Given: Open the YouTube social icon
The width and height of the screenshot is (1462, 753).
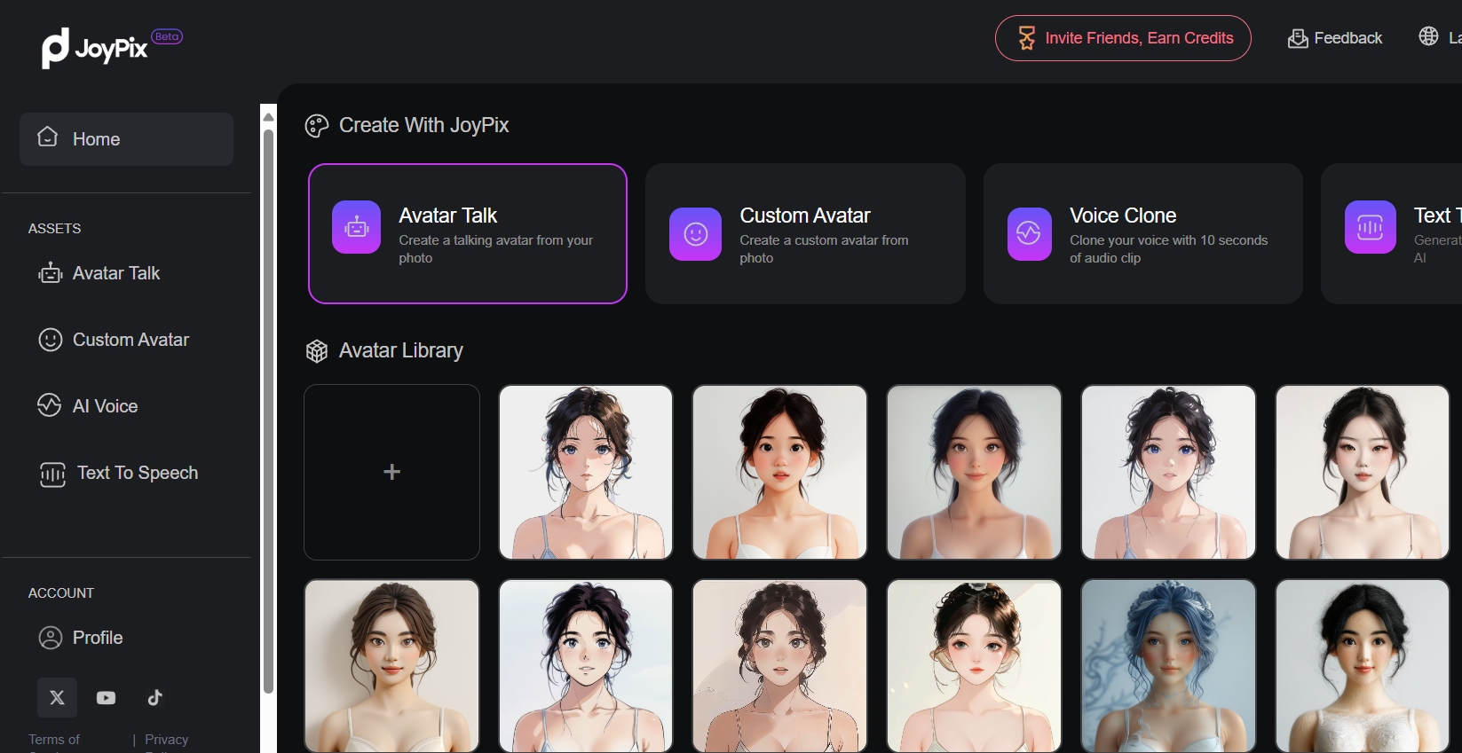Looking at the screenshot, I should tap(106, 698).
